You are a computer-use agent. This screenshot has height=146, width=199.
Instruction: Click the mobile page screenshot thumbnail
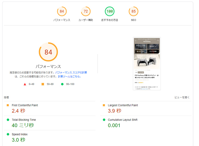[x=147, y=64]
